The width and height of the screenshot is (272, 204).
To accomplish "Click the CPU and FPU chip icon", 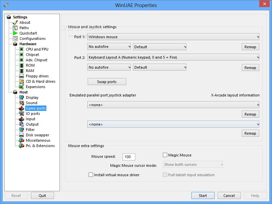I will coord(21,49).
